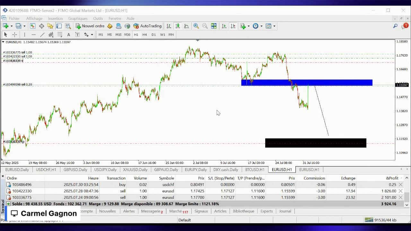Close order 103486496 with X
411x231 pixels.
[x=400, y=184]
